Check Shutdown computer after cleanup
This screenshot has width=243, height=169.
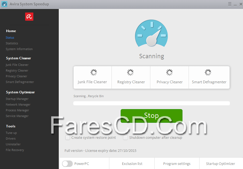coord(125,137)
